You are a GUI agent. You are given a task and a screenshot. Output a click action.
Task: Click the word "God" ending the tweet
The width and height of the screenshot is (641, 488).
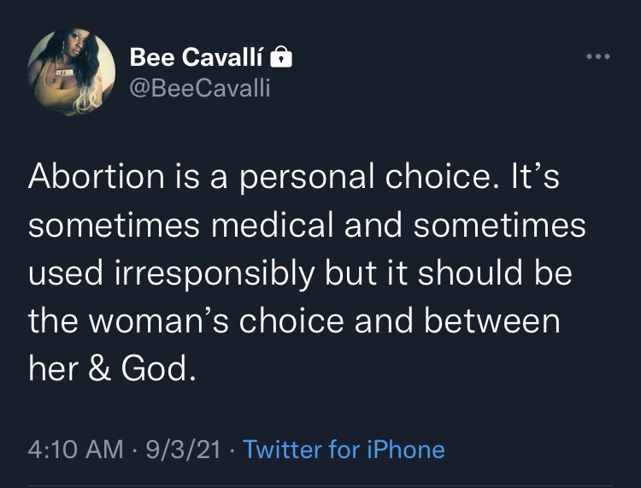pos(160,368)
